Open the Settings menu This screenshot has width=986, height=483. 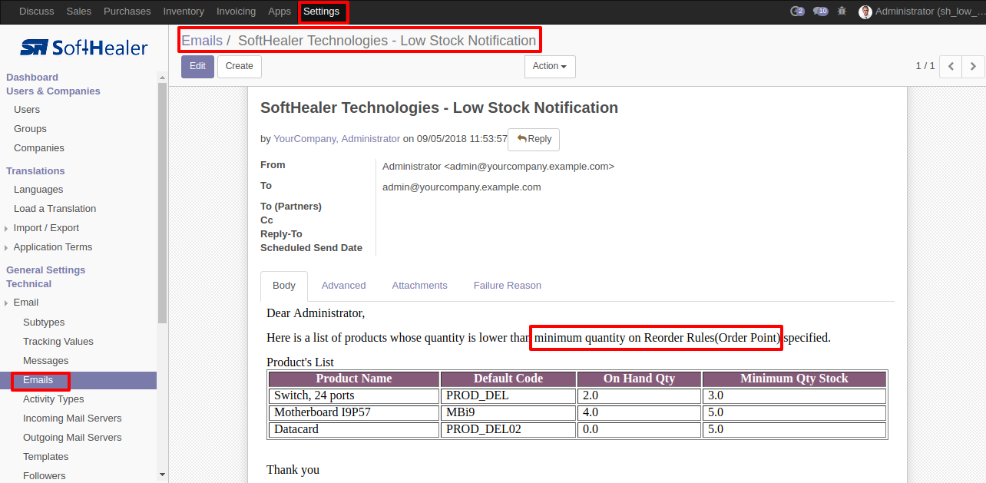coord(322,12)
